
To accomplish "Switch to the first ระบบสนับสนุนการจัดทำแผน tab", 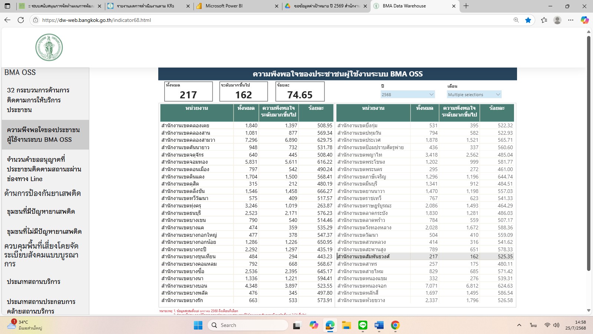I will 60,6.
